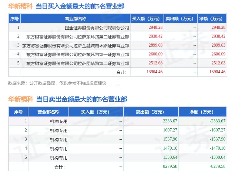This screenshot has height=175, width=232.
Task: Click the sell amount 1607.27
Action: [x=170, y=130]
